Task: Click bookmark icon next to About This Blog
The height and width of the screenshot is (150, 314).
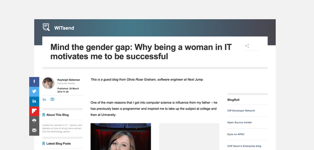Action: coord(44,115)
